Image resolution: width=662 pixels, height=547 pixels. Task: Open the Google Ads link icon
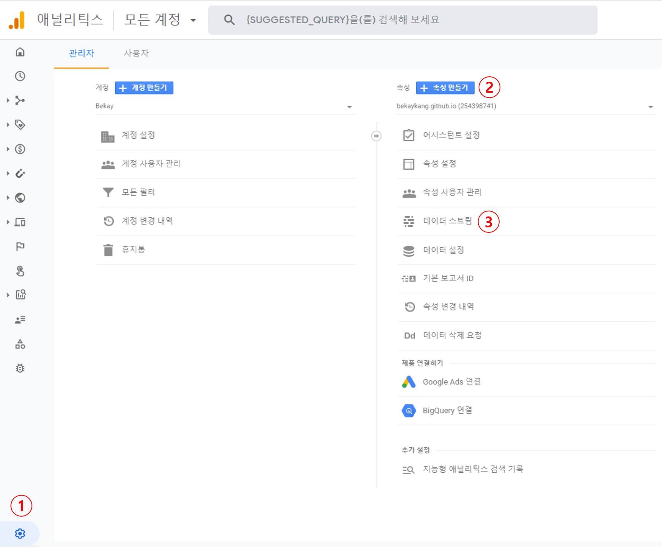click(408, 382)
